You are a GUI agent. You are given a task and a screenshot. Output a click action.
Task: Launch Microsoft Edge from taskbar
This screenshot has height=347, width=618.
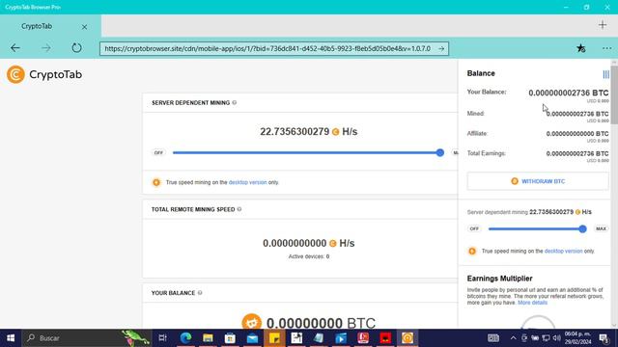tap(185, 338)
